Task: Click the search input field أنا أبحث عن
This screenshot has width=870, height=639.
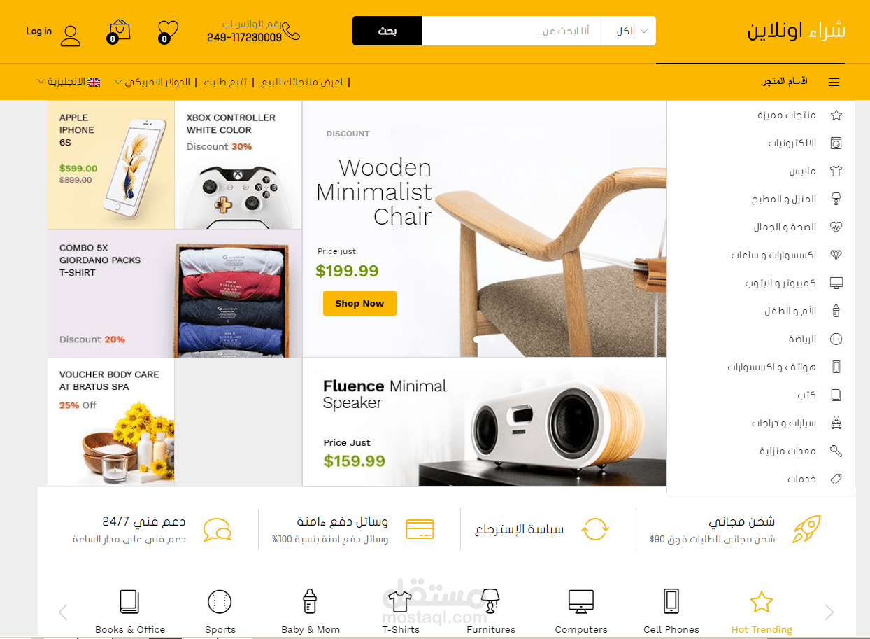Action: (x=513, y=31)
